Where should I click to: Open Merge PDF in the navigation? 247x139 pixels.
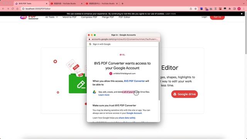point(108,17)
